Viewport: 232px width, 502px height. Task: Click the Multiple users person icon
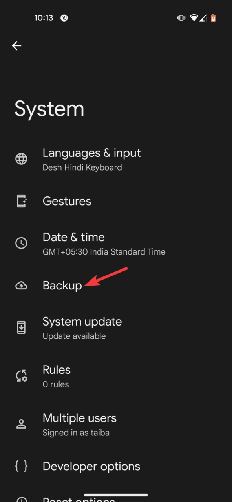pyautogui.click(x=21, y=424)
